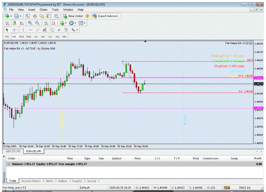Select the Arrows objects tool icon

[x=73, y=30]
